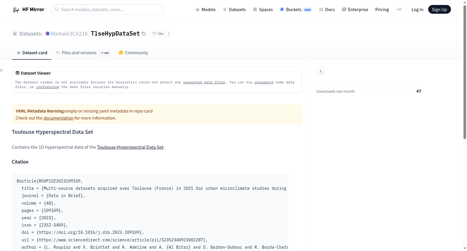Click the Log In link

click(417, 9)
